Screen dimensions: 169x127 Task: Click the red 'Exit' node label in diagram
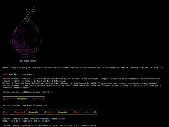pyautogui.click(x=77, y=112)
